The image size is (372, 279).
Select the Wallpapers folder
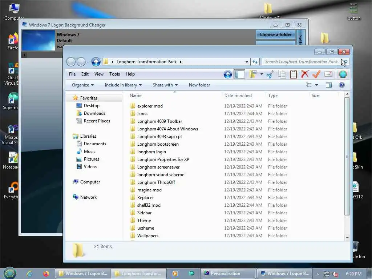point(147,235)
